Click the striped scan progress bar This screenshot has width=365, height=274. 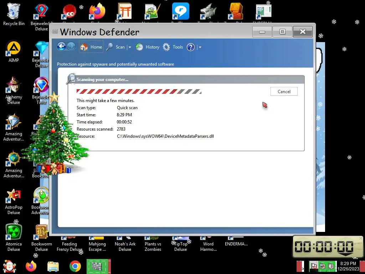coord(139,91)
